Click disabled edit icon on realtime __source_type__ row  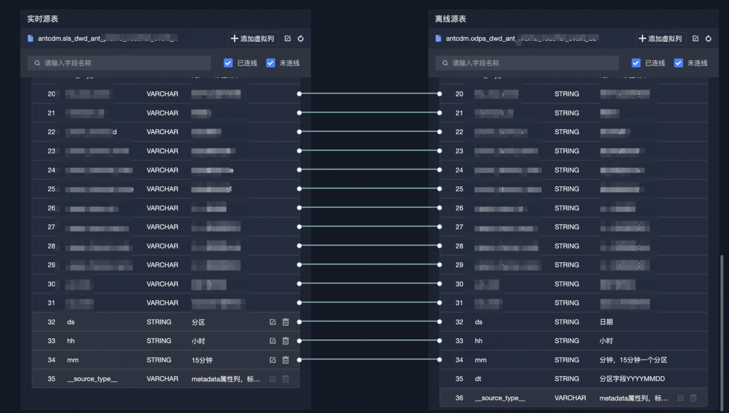pos(273,379)
